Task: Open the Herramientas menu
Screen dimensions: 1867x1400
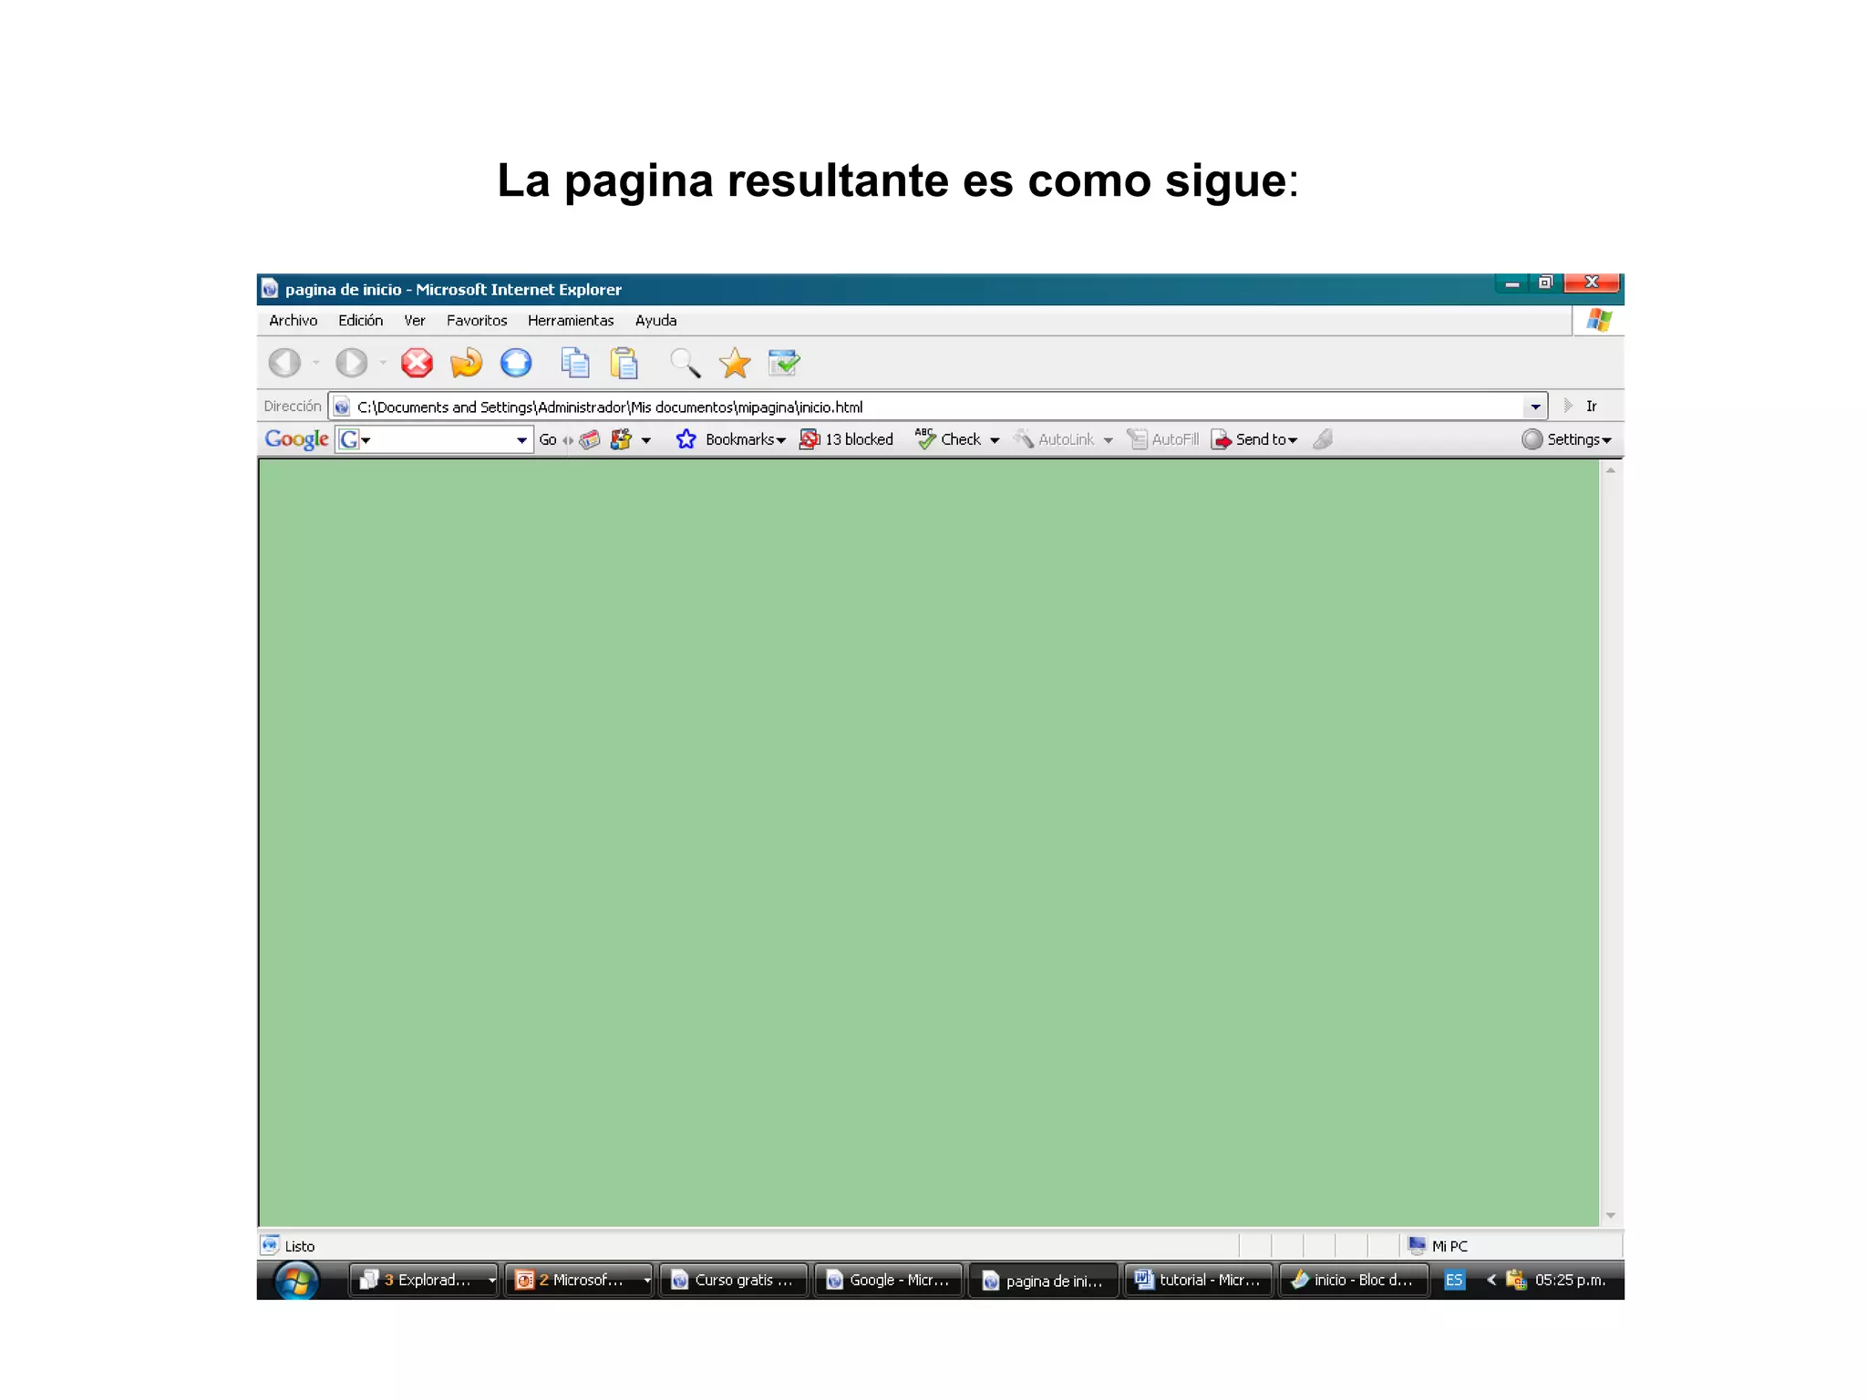Action: pyautogui.click(x=571, y=321)
